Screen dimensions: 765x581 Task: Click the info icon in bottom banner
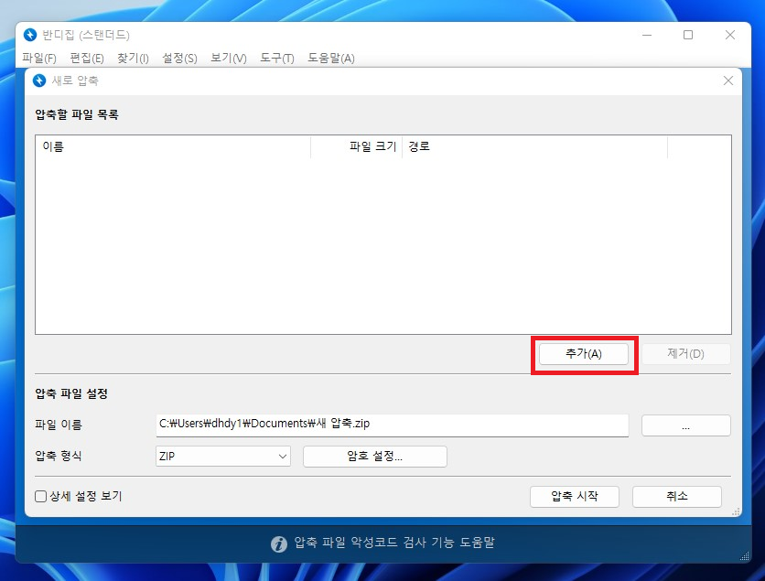278,543
